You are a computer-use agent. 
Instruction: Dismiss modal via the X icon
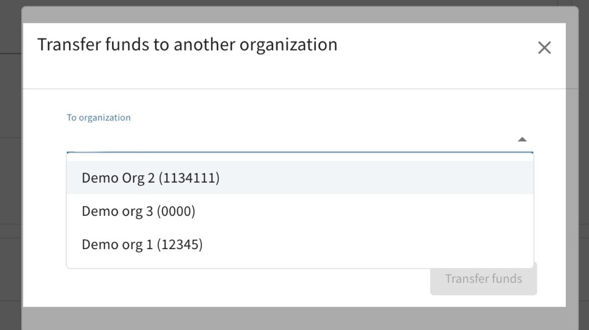544,48
